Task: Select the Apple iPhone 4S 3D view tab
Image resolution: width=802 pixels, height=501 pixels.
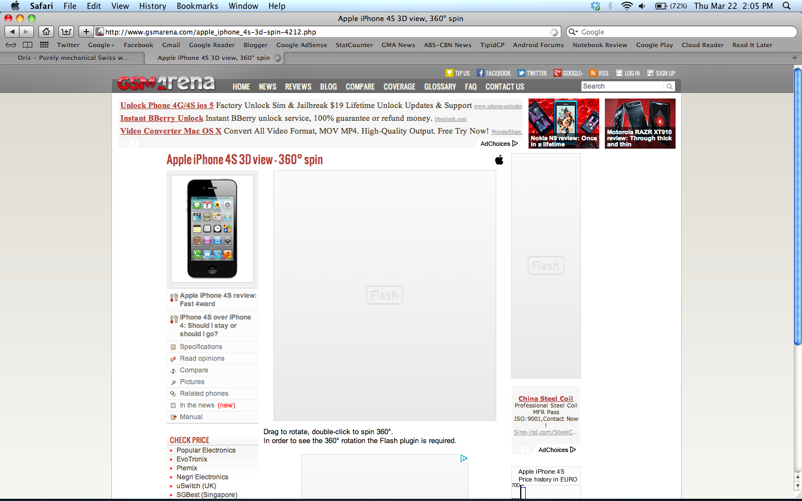Action: click(x=213, y=58)
